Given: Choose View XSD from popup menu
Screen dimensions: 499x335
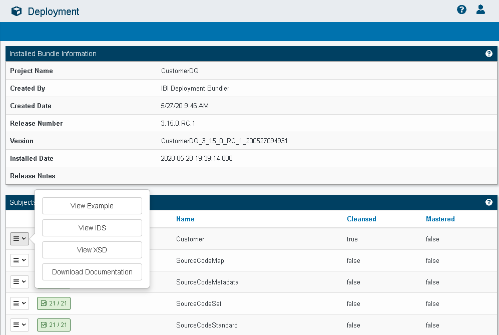Looking at the screenshot, I should coord(92,250).
